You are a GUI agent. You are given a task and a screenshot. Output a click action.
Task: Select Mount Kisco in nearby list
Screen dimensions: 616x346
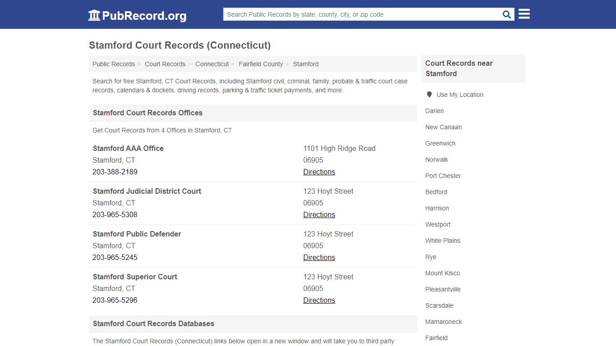click(442, 273)
